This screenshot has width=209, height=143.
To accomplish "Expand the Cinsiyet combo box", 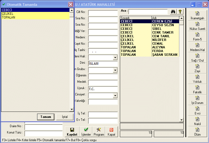I will [x=115, y=95].
